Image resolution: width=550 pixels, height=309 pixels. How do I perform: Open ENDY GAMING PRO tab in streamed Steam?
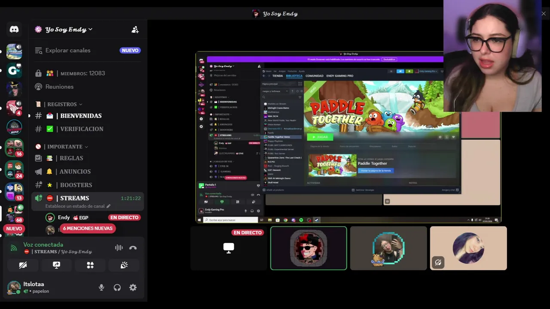(x=340, y=76)
